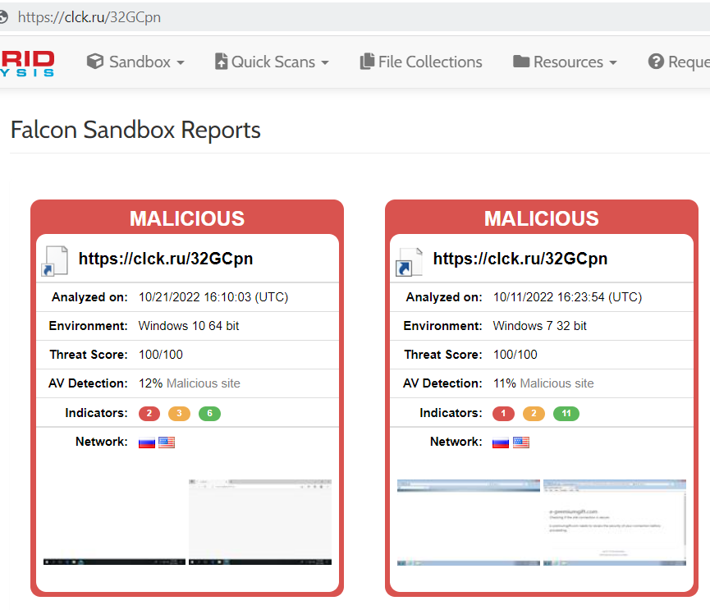Click the Hybrid Analysis logo
The width and height of the screenshot is (710, 610).
(27, 63)
